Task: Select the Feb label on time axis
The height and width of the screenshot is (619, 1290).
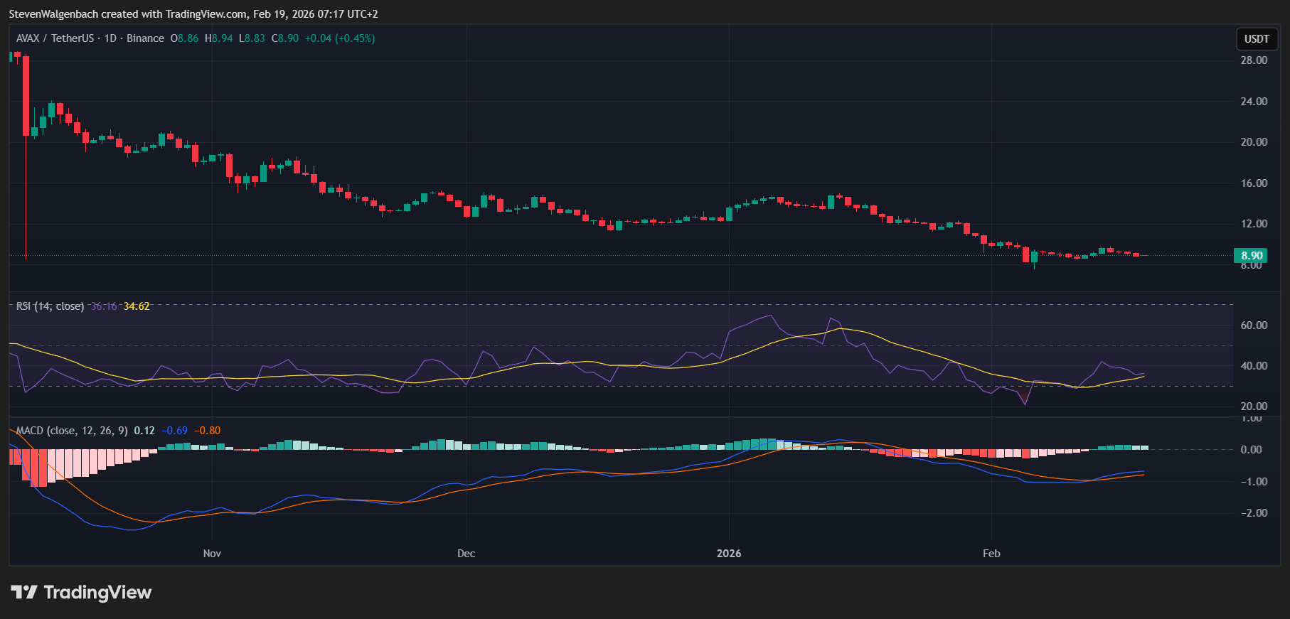Action: pos(991,554)
